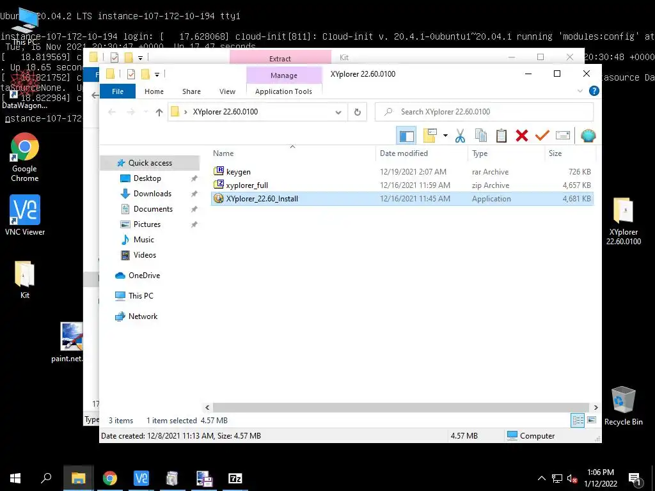Click the Copy toolbar icon

pos(481,136)
